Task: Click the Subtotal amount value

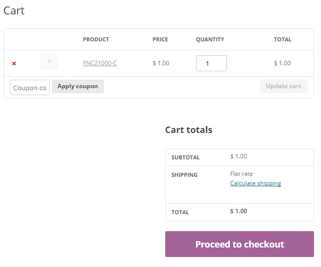Action: (238, 156)
